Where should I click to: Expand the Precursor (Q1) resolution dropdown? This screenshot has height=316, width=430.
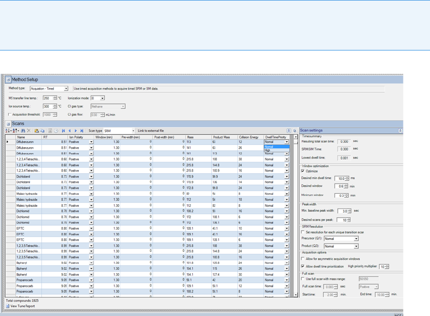click(x=356, y=239)
